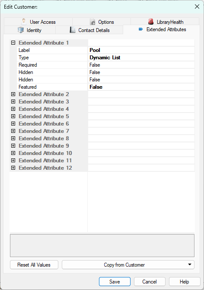The image size is (204, 290).
Task: Click the Options tab document icon
Action: pos(92,22)
